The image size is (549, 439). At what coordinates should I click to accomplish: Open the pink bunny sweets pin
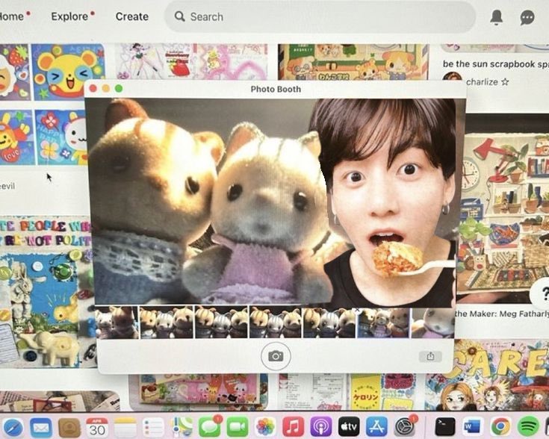(x=198, y=391)
